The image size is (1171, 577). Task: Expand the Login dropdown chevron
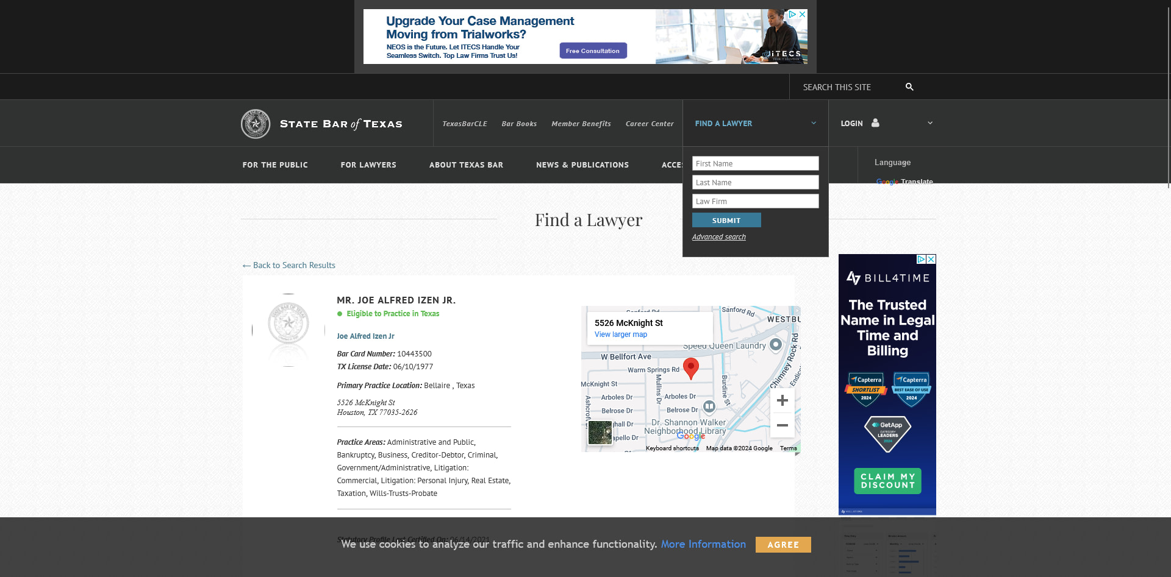click(x=930, y=123)
